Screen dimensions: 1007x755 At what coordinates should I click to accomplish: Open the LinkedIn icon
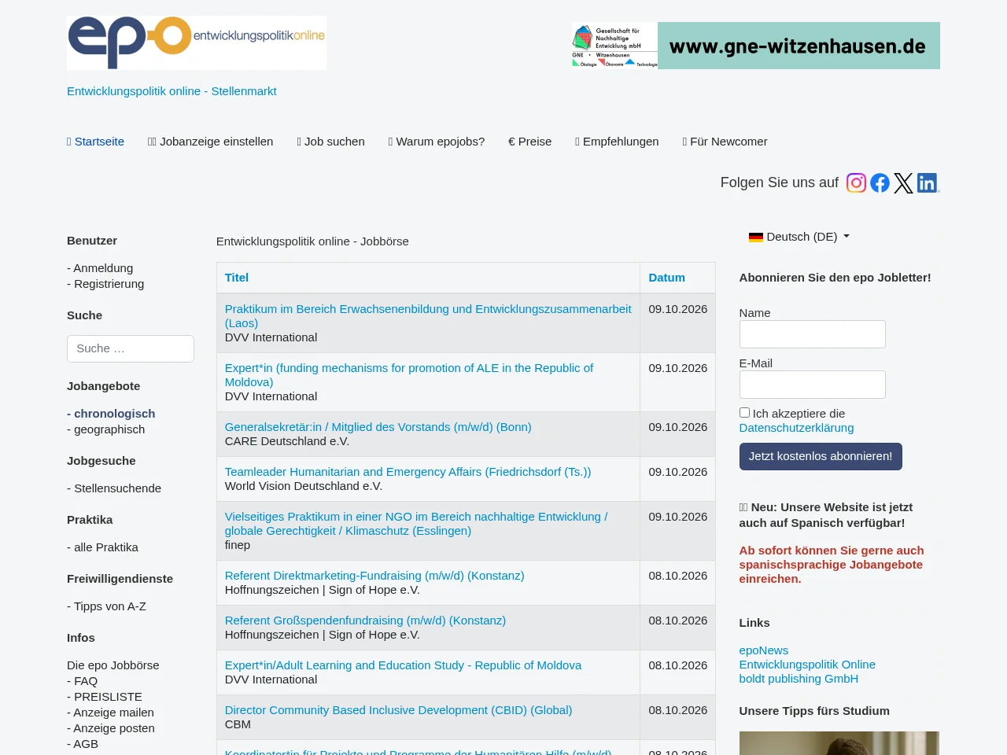[x=928, y=183]
